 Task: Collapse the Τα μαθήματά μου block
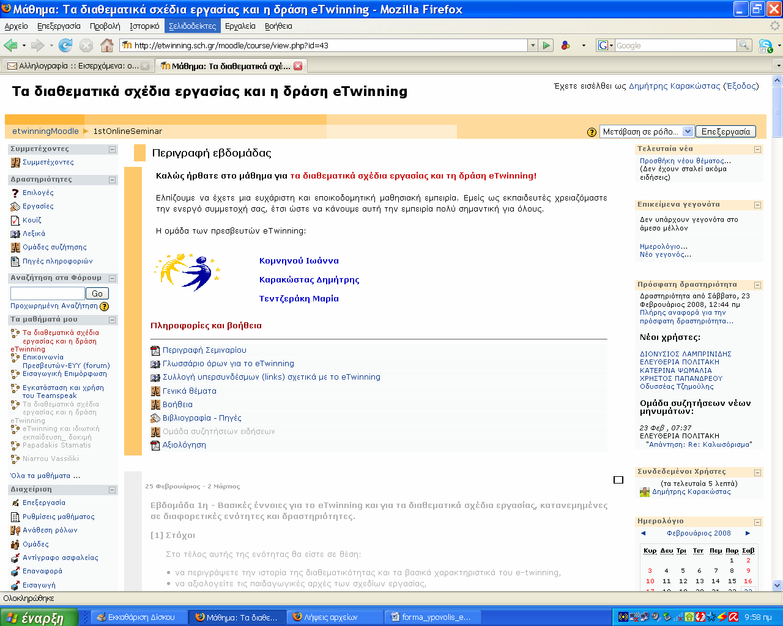point(112,320)
